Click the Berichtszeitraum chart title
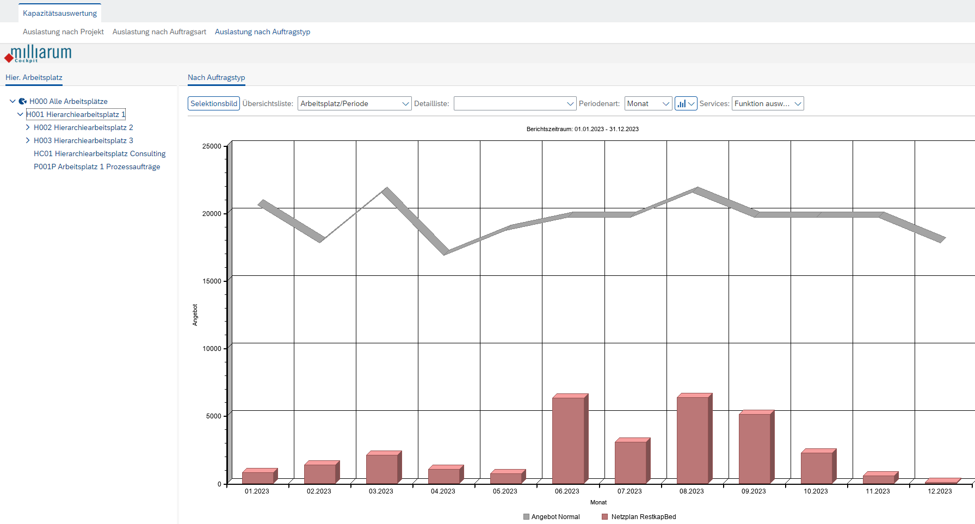Screen dimensions: 975x524 [583, 129]
